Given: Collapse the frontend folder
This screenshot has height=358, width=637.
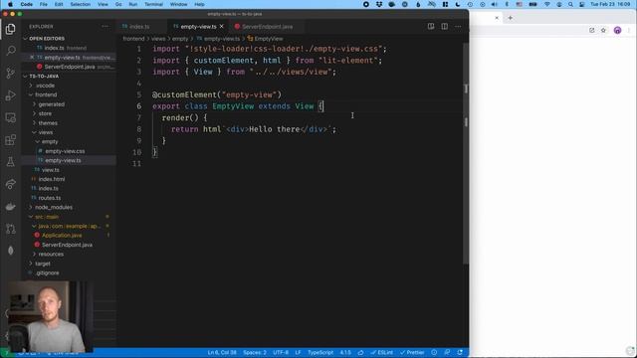Looking at the screenshot, I should [x=46, y=94].
